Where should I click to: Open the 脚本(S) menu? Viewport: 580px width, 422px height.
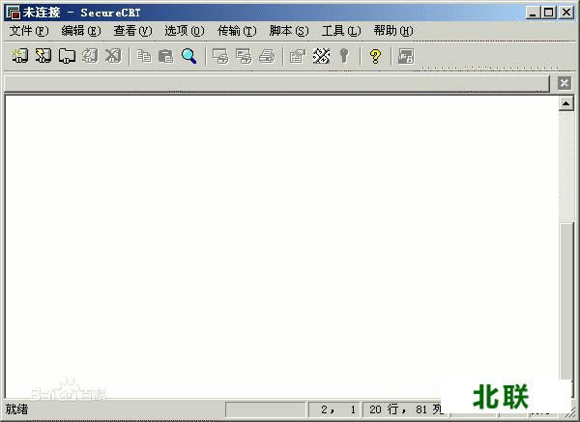tap(288, 31)
